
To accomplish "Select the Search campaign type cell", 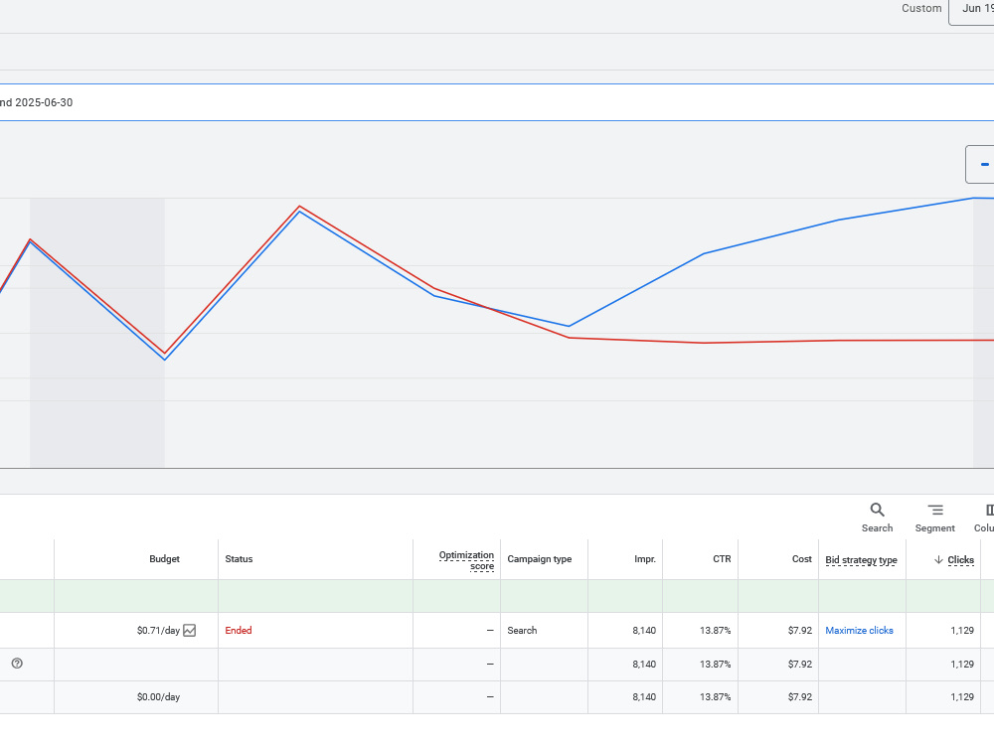I will pyautogui.click(x=522, y=631).
